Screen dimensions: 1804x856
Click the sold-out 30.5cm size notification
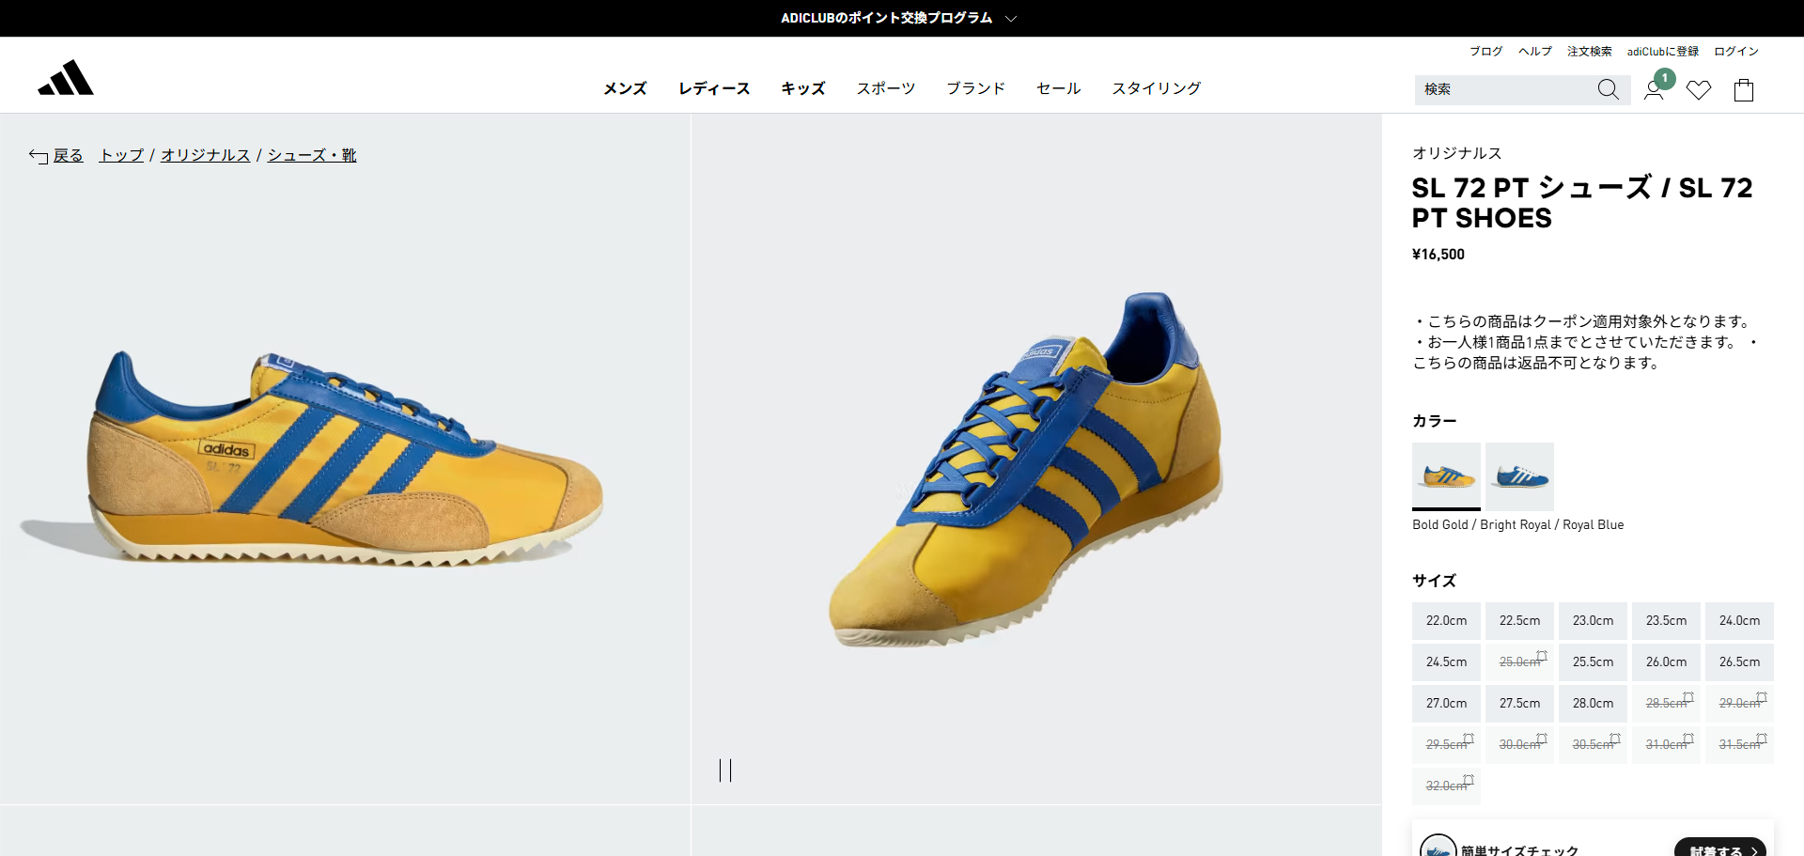point(1593,745)
